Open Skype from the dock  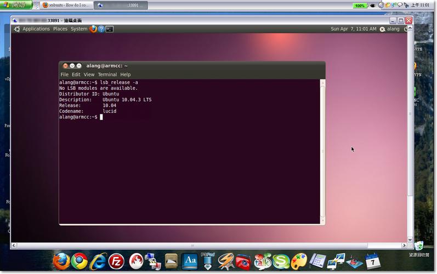(x=281, y=262)
